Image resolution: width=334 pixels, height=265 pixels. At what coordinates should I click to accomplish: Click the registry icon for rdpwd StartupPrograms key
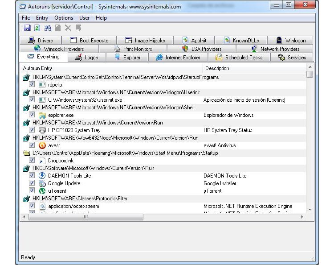tap(26, 77)
